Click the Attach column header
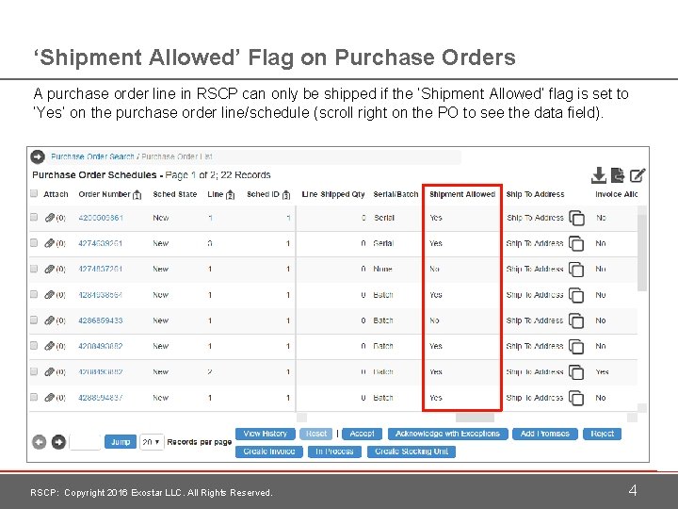Viewport: 678px width, 509px height. 56,194
